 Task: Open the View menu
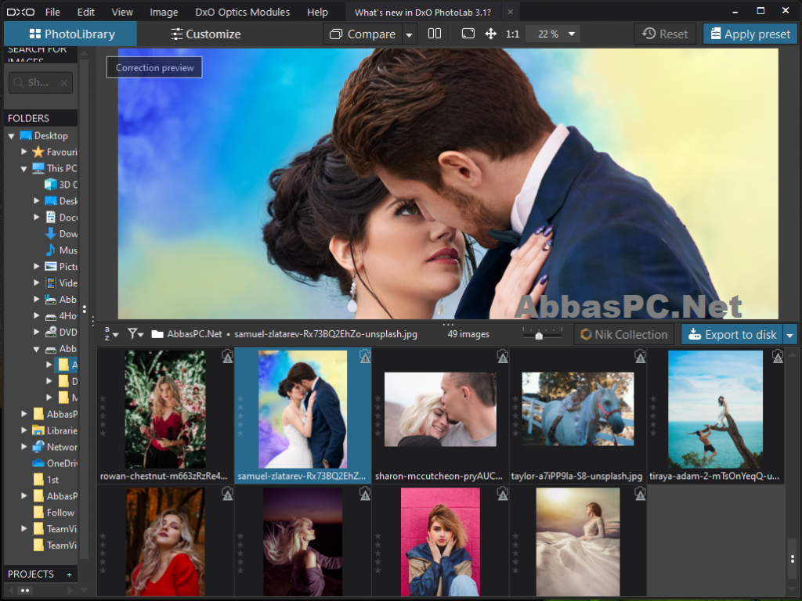click(x=122, y=12)
